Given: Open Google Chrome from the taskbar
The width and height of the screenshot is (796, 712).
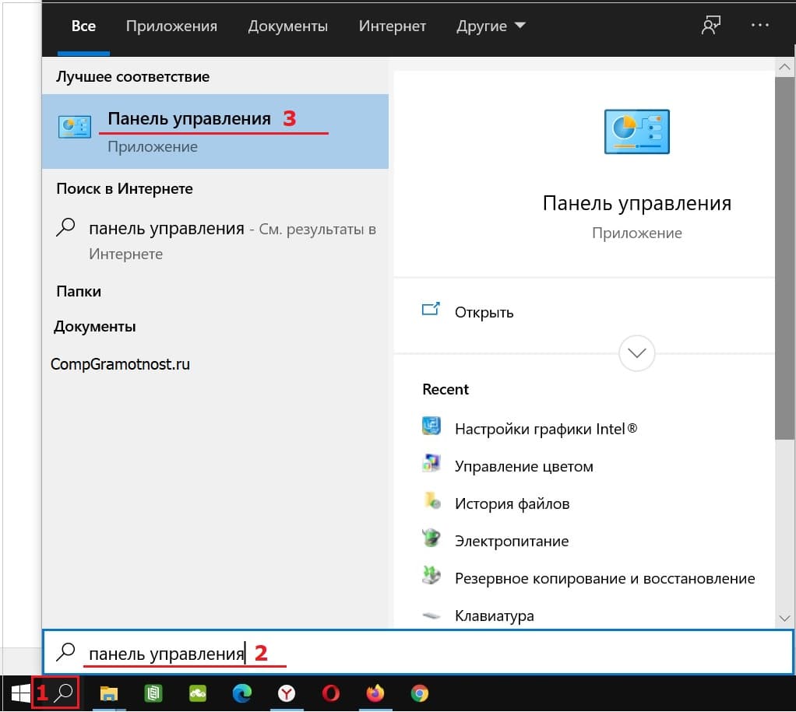Looking at the screenshot, I should [420, 693].
